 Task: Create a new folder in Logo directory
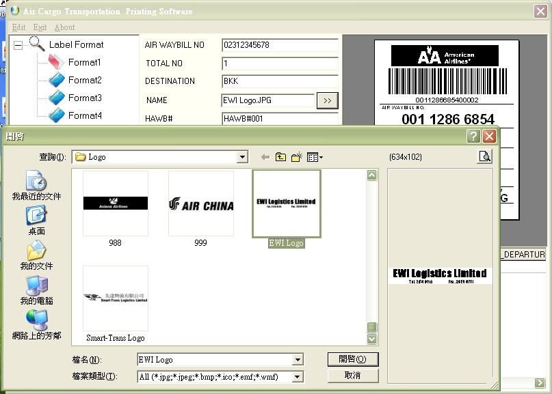[x=297, y=157]
